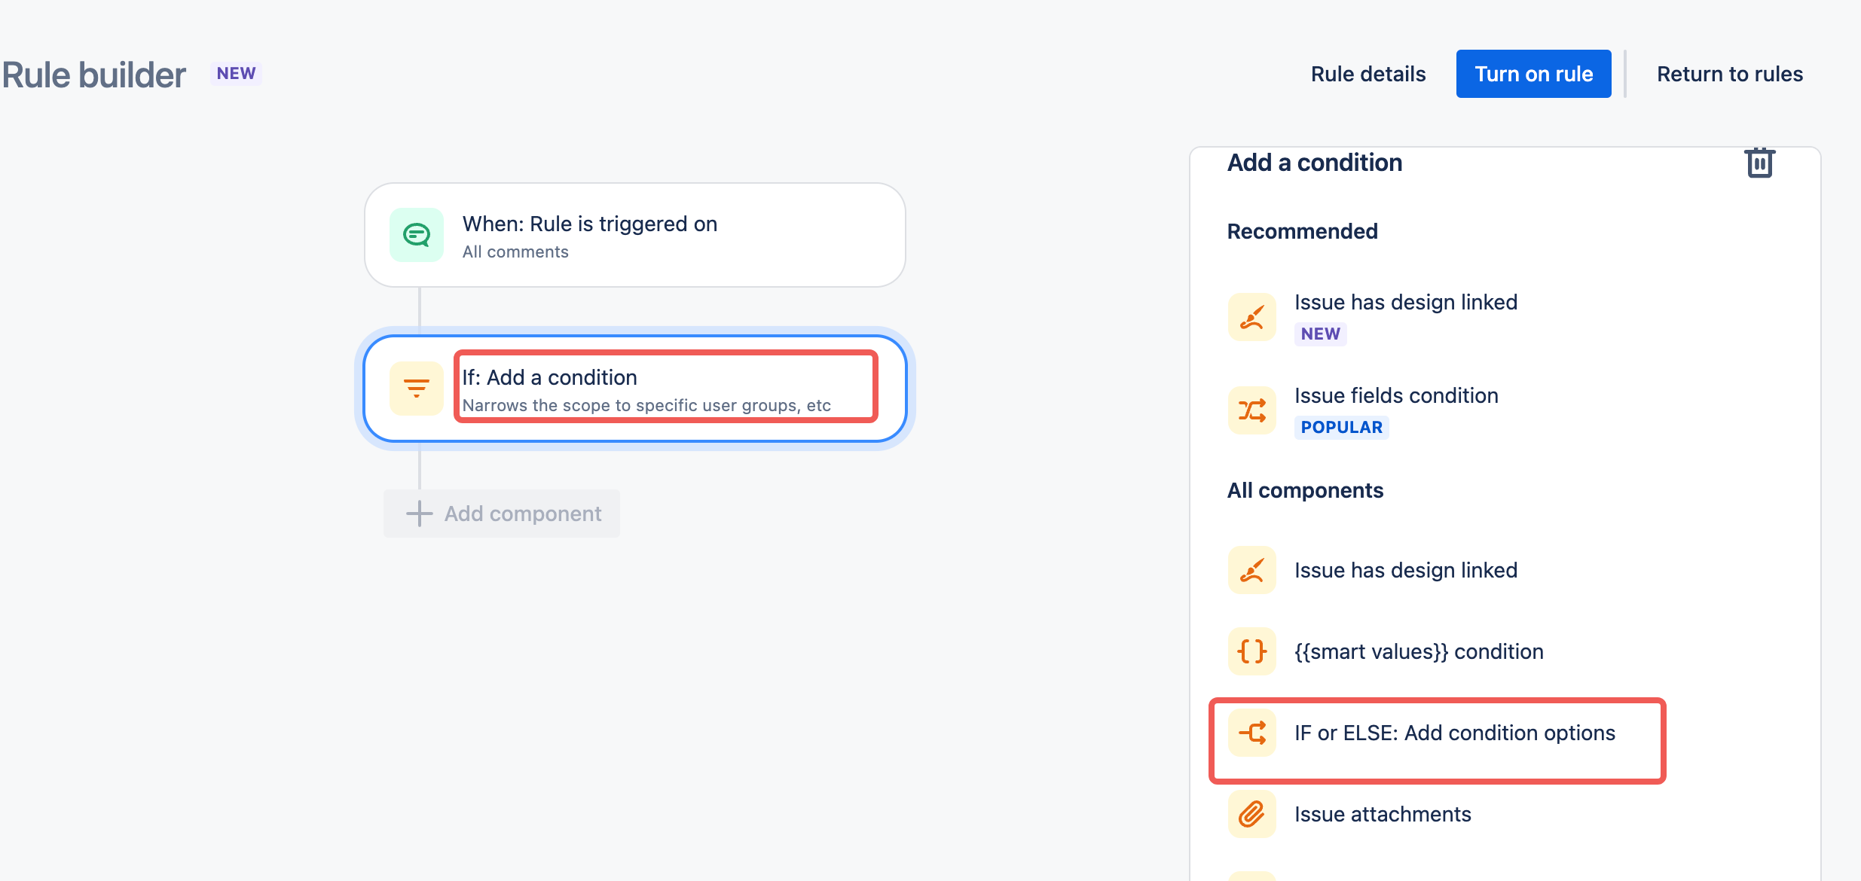Click the Issue fields condition shuffle icon
The width and height of the screenshot is (1861, 881).
click(x=1252, y=410)
